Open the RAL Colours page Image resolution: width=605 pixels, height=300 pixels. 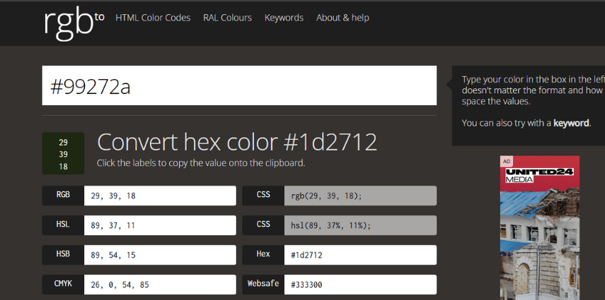227,18
